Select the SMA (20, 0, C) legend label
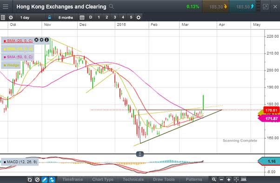The image size is (280, 183). point(20,41)
